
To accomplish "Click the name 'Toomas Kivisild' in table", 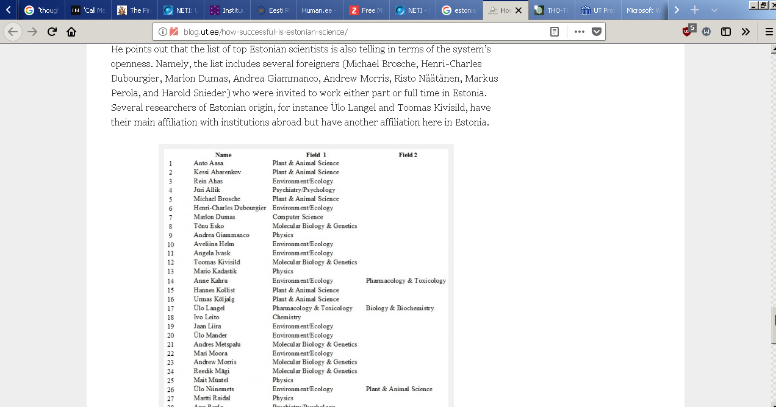I will 217,263.
